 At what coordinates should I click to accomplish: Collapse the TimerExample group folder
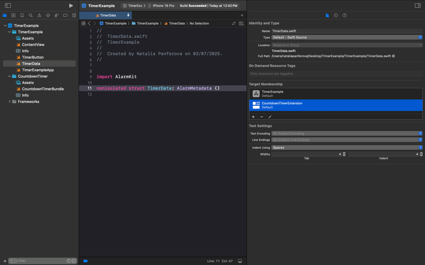(9, 32)
